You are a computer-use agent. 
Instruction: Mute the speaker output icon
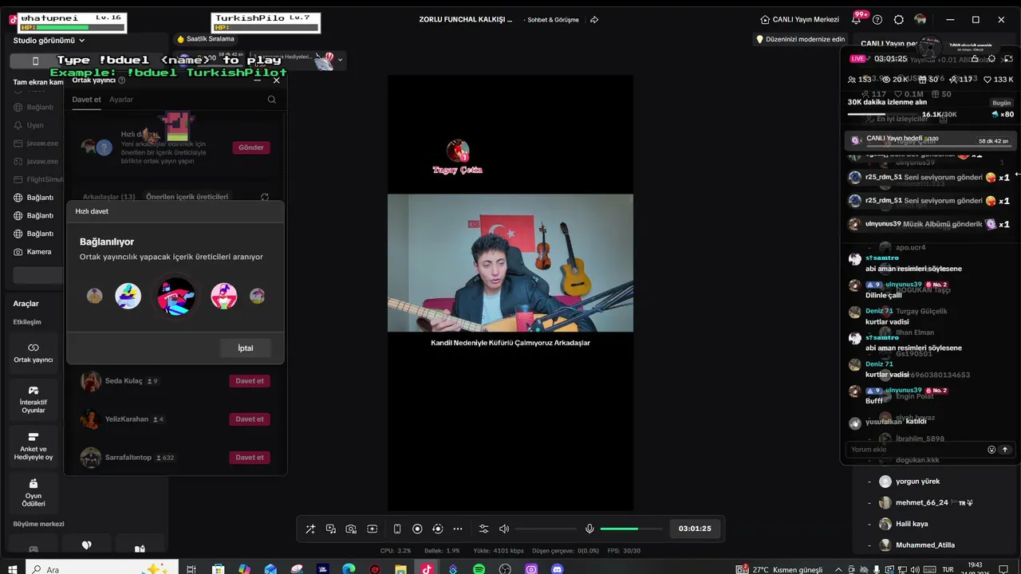(x=504, y=529)
